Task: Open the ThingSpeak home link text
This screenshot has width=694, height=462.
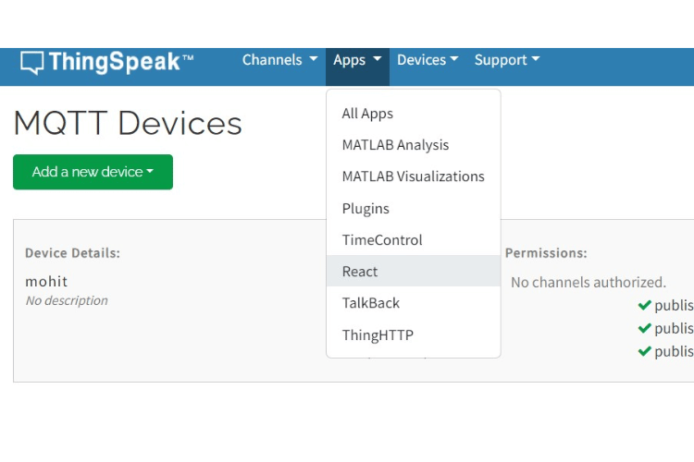Action: (121, 62)
